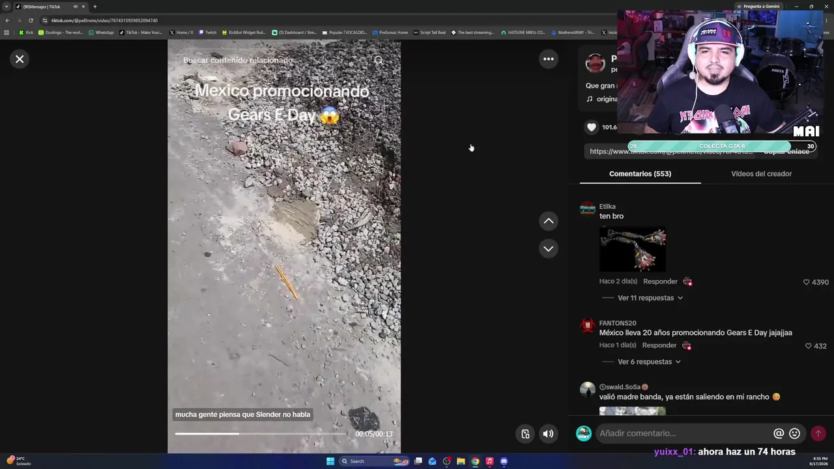Switch to the 'Comentarios (553)' tab
834x469 pixels.
640,174
